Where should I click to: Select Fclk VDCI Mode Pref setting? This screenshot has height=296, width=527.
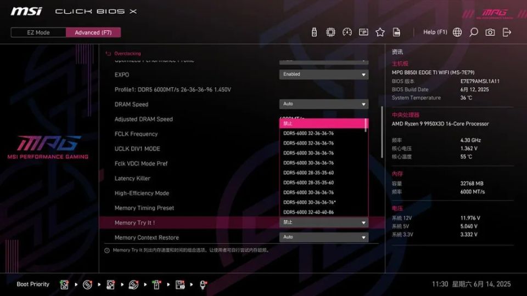coord(141,163)
